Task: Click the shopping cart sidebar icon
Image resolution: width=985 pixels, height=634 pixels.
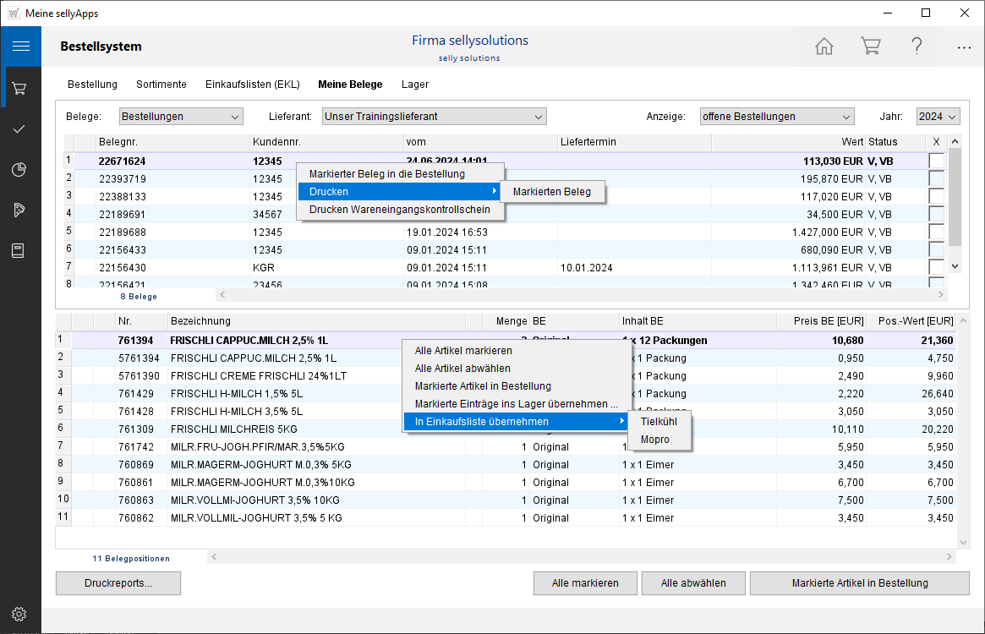Action: (20, 88)
